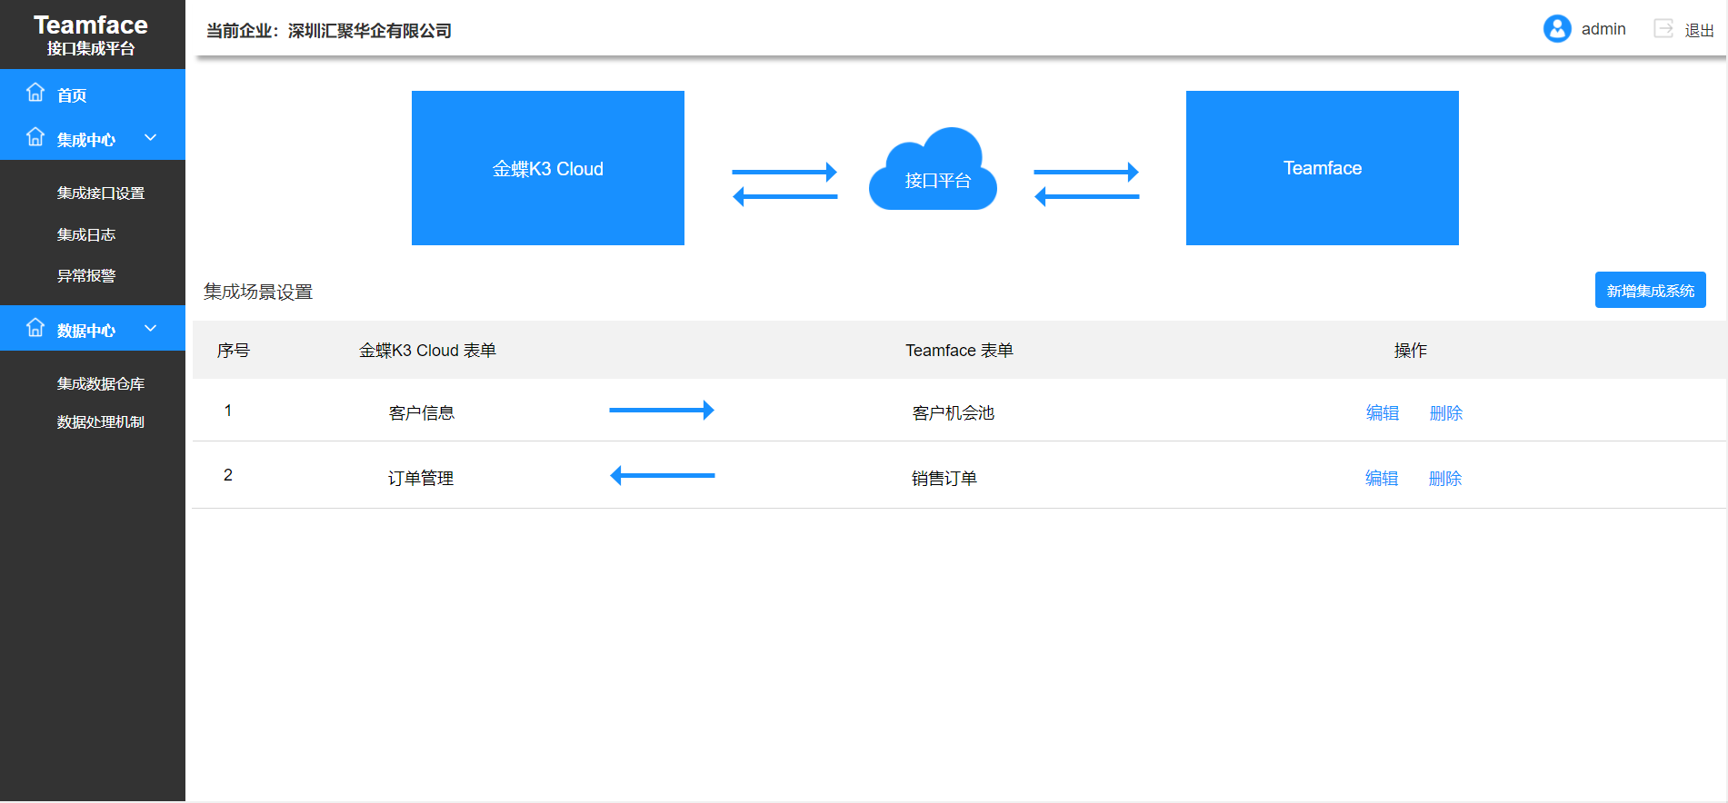1728x803 pixels.
Task: Click the Teamface blue box
Action: tap(1323, 168)
